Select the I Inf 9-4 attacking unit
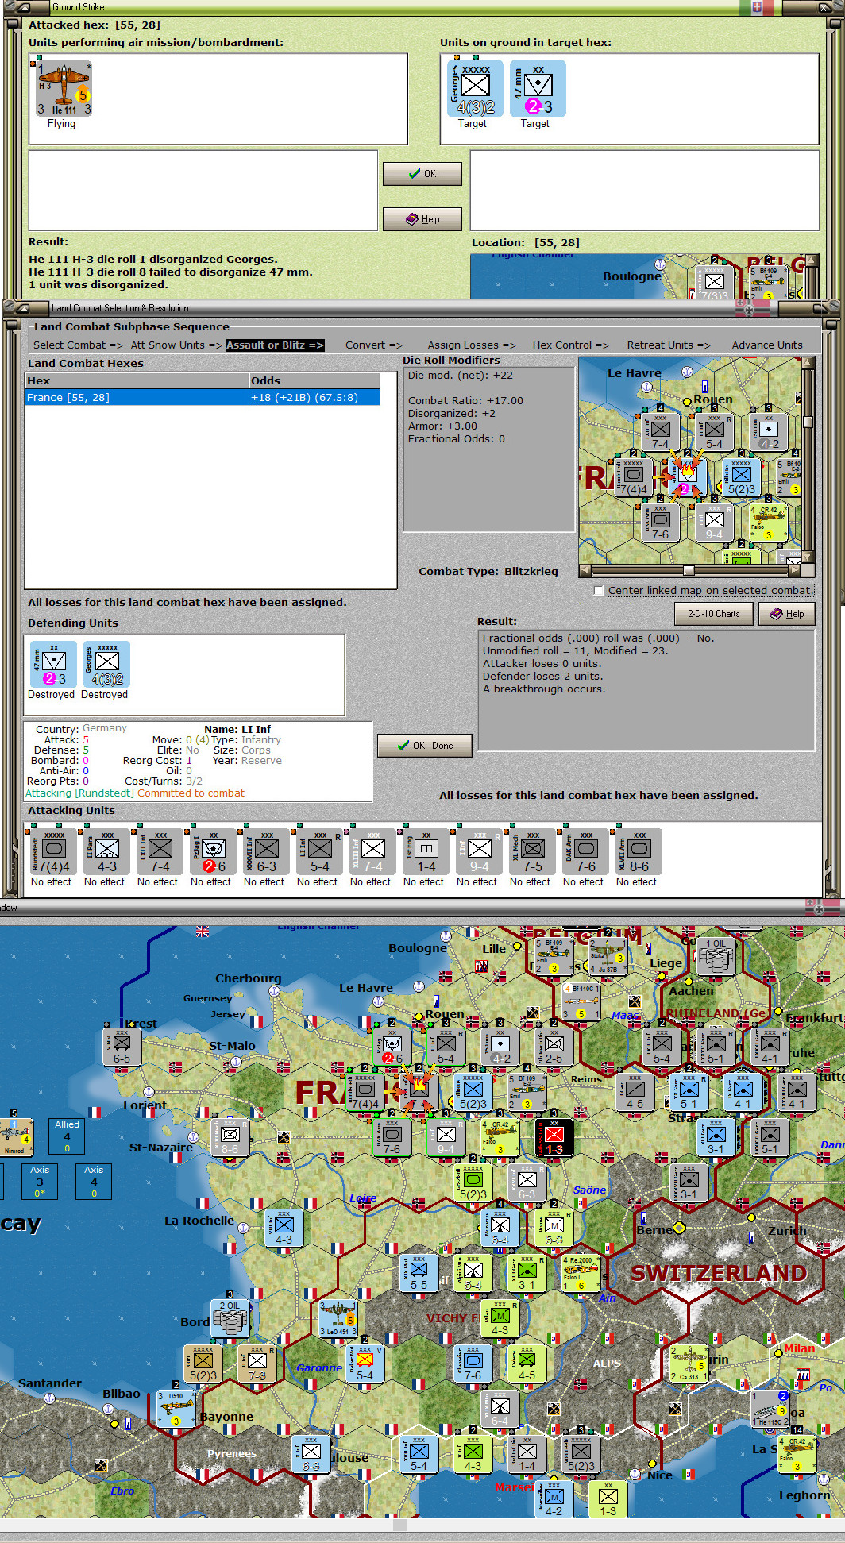This screenshot has width=845, height=1543. click(479, 851)
